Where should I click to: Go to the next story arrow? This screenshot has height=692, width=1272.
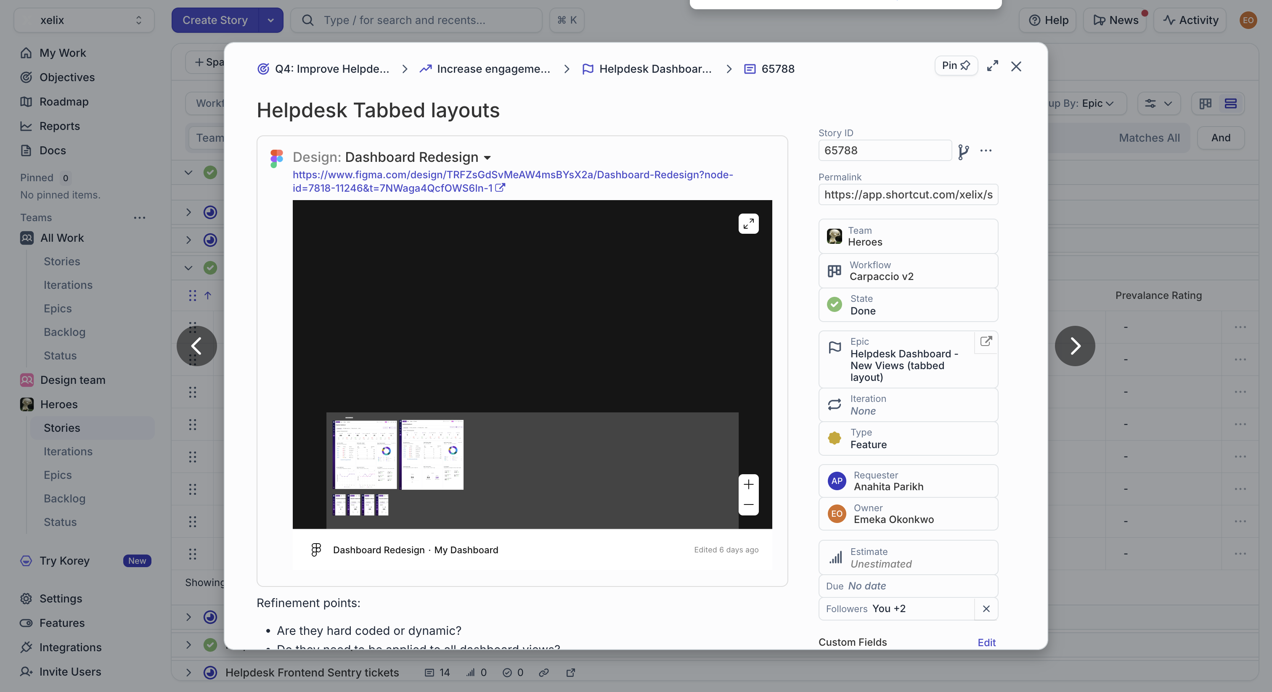click(1074, 346)
